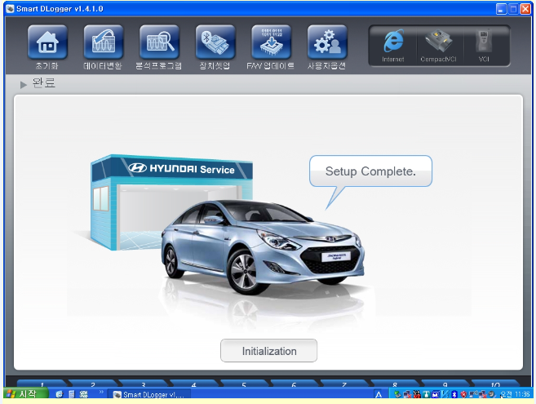Screen dimensions: 536x404
Task: Minimize the Smart DLogger window
Action: point(501,9)
